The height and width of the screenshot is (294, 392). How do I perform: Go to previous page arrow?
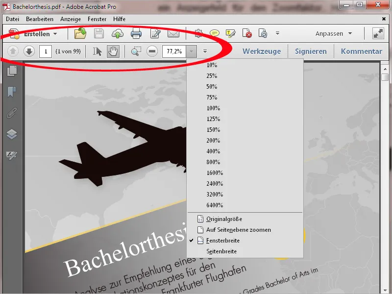tap(13, 51)
